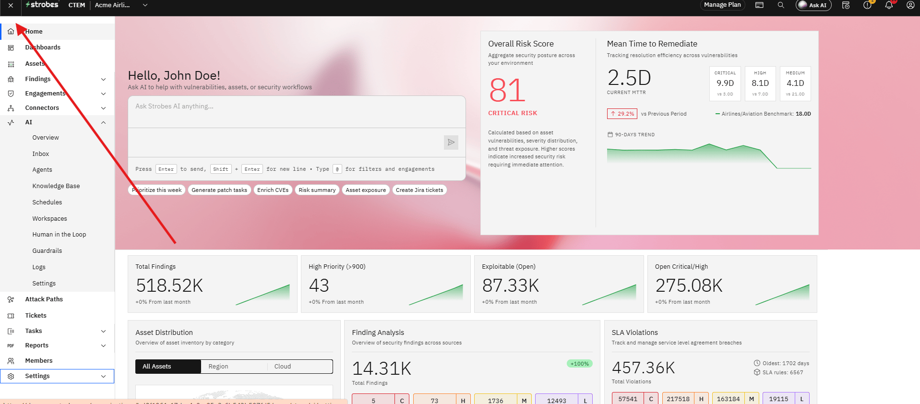This screenshot has height=404, width=920.
Task: Expand the Findings menu chevron
Action: pyautogui.click(x=103, y=79)
